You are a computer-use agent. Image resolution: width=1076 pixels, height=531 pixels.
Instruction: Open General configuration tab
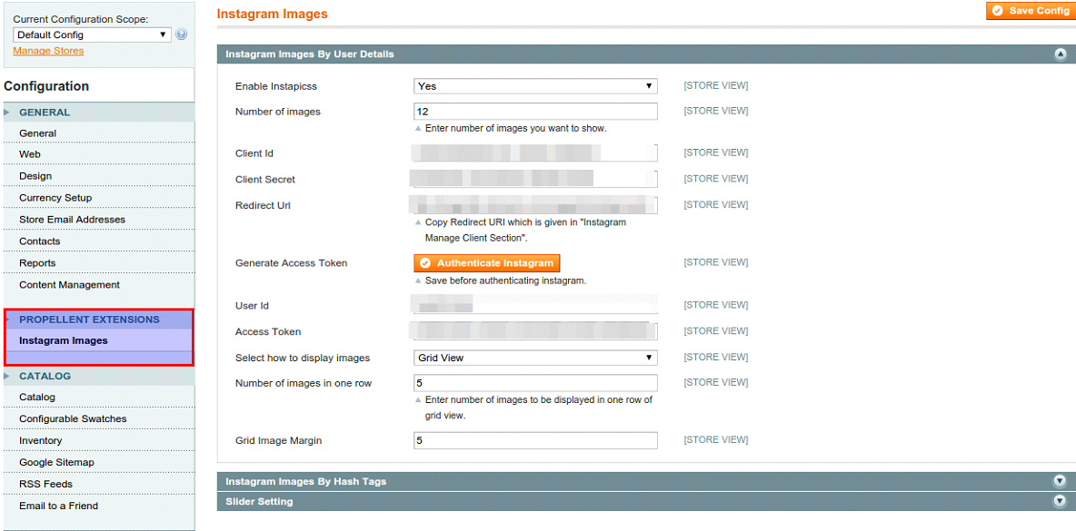click(x=99, y=133)
